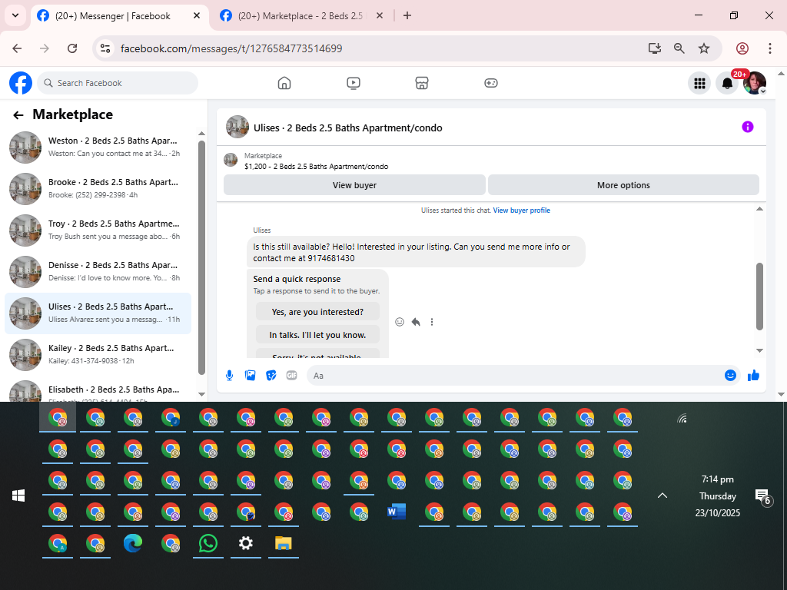Go back to the previous page

pos(18,48)
